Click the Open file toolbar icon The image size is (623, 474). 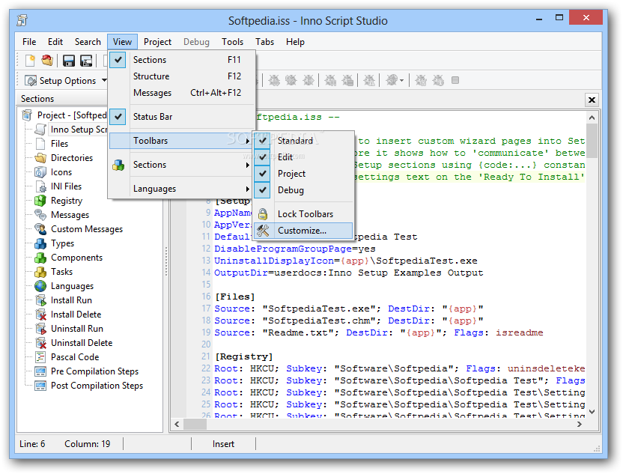click(x=47, y=61)
